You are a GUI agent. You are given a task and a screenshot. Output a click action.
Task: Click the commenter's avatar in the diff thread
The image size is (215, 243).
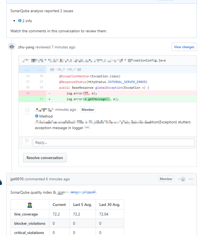click(27, 111)
